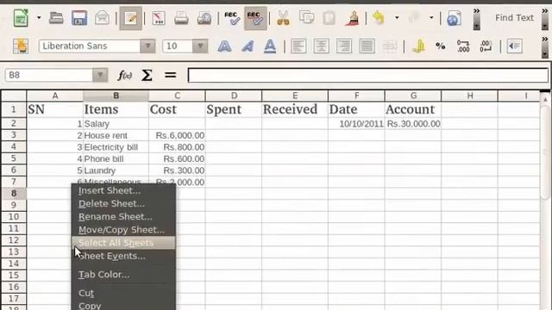Choose Insert Sheet from context menu

(x=123, y=190)
